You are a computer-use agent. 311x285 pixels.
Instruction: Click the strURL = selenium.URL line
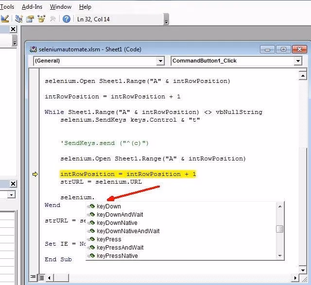[x=101, y=182]
